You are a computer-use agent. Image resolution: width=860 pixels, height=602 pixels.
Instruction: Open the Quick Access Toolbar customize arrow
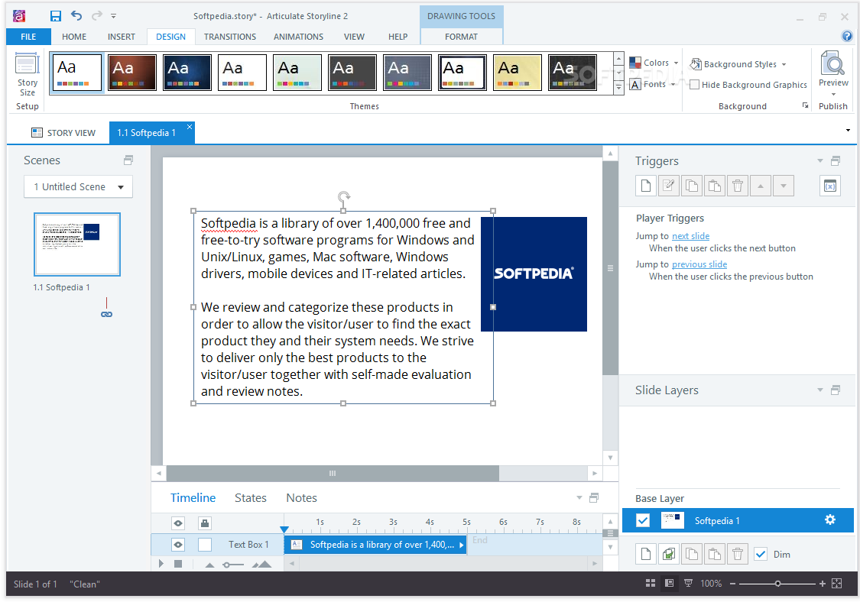tap(114, 16)
